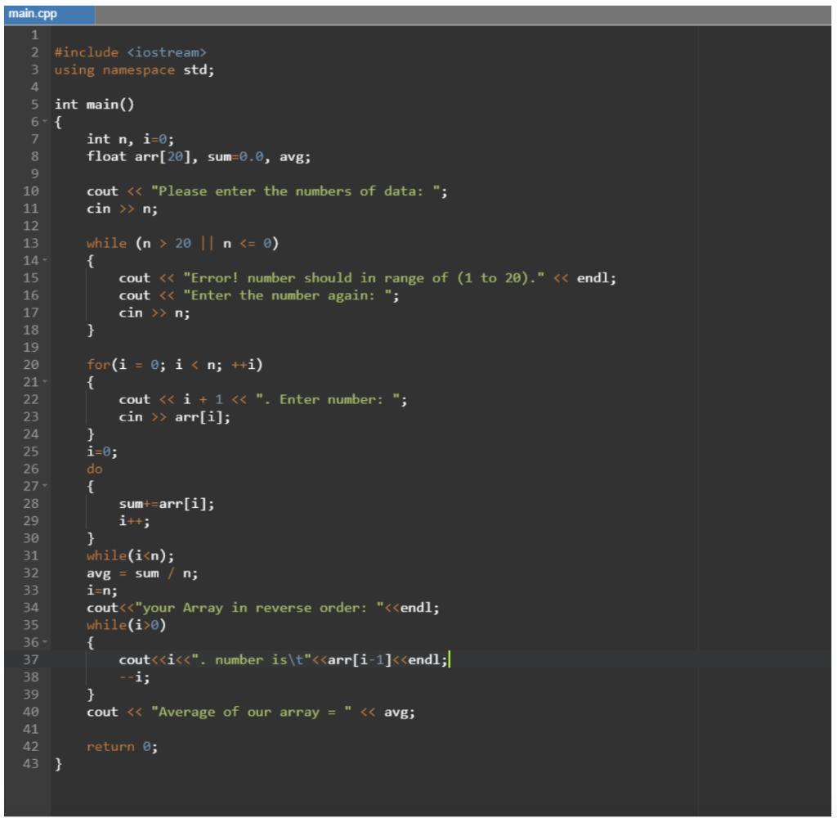Collapse the while block fold at line 14
This screenshot has height=818, width=837.
tap(46, 260)
